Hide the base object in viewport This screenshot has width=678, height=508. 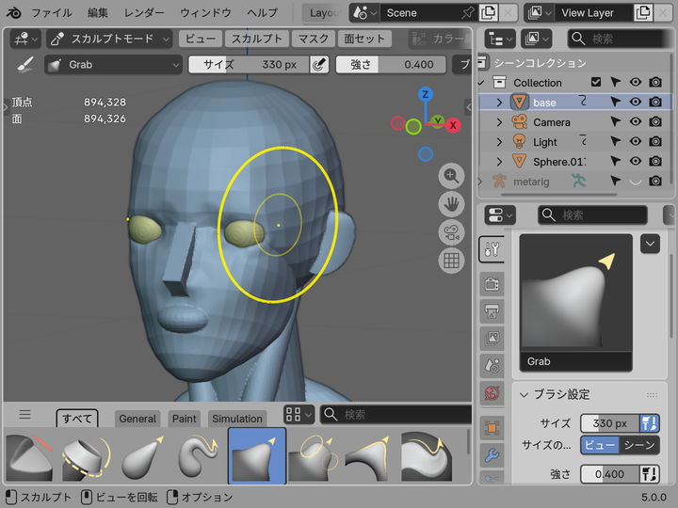coord(636,102)
